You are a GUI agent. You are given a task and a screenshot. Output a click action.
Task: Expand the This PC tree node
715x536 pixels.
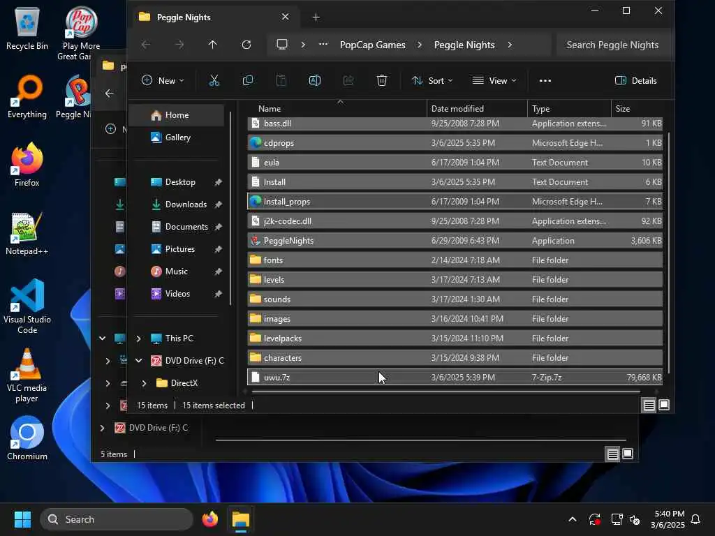pos(139,338)
